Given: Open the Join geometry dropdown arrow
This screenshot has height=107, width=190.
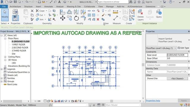Looking at the screenshot, I should 45,19.
